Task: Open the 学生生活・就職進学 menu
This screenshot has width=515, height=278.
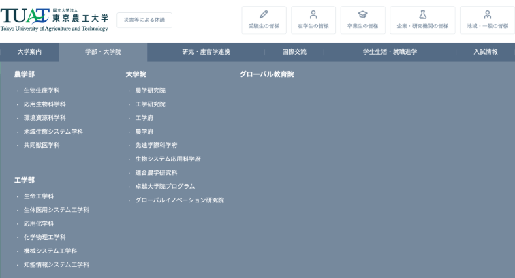Action: [x=390, y=52]
